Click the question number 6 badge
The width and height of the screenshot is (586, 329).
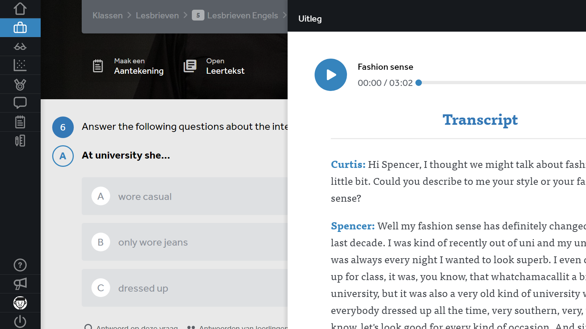(x=63, y=127)
